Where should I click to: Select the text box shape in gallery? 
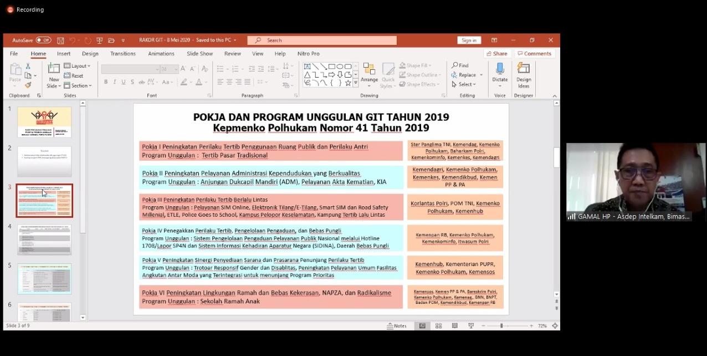point(307,66)
